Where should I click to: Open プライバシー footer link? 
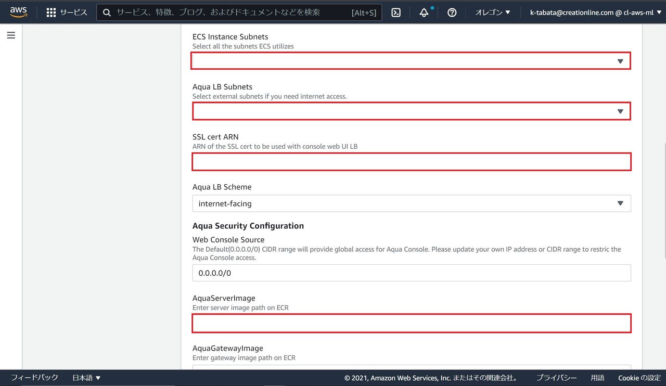(x=556, y=378)
